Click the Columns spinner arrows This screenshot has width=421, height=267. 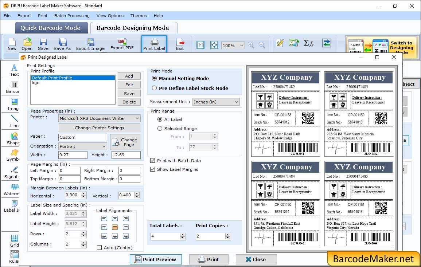(83, 244)
